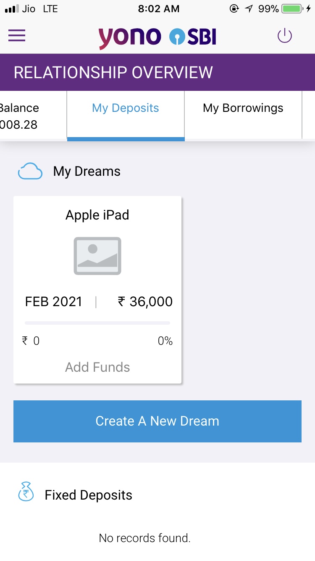This screenshot has height=561, width=315.
Task: Switch to the My Borrowings tab
Action: click(x=243, y=108)
